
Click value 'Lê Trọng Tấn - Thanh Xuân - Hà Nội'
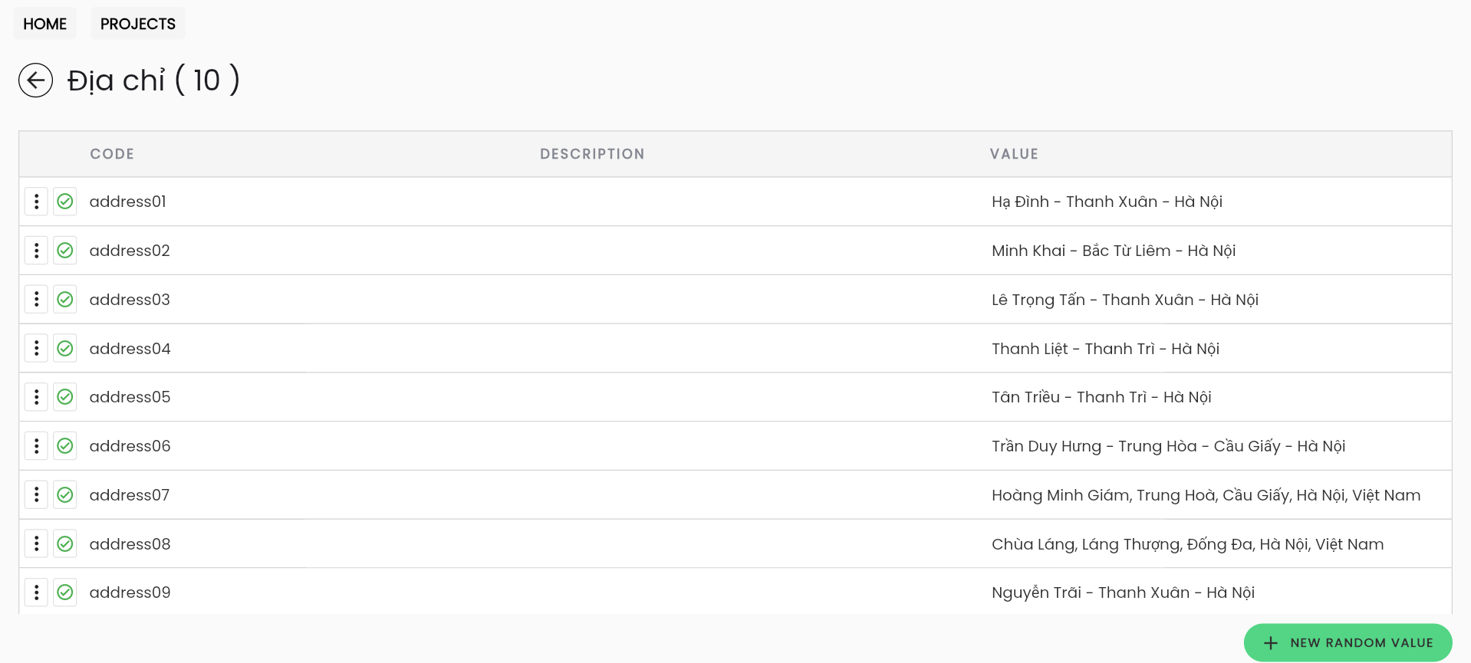tap(1125, 300)
